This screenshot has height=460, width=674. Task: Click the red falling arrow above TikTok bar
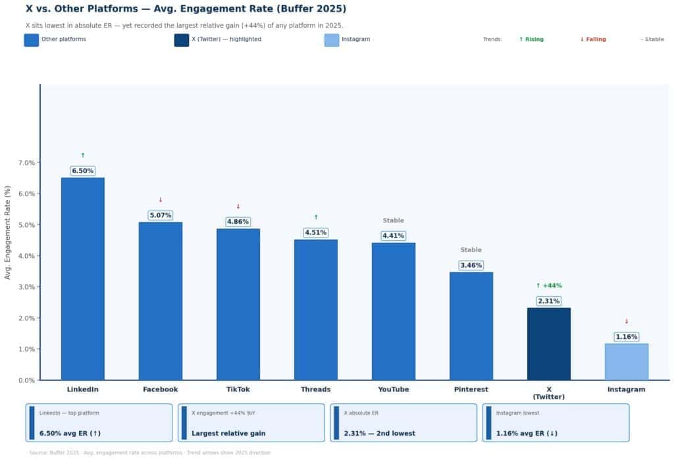pyautogui.click(x=238, y=207)
